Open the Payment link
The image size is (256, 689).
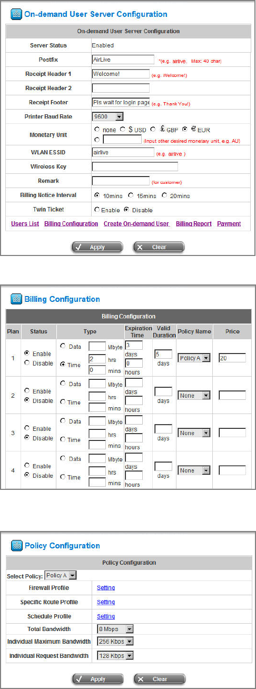(229, 224)
